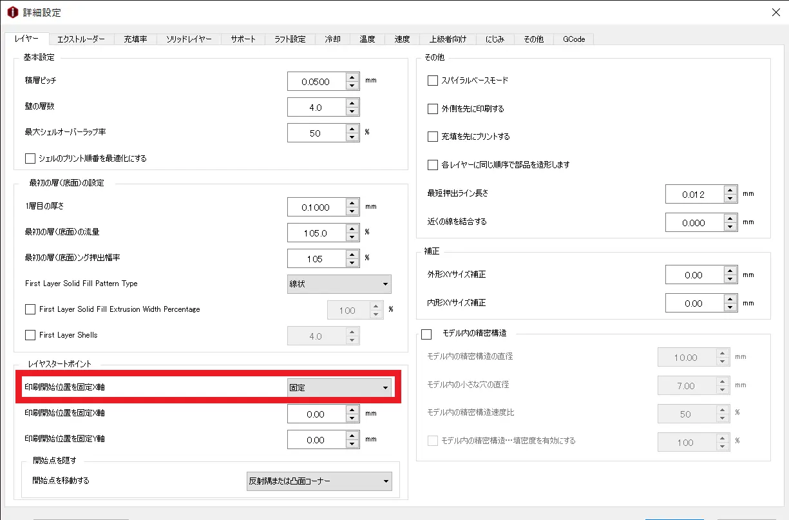Switch to the エクストルーダー tab

coord(81,39)
